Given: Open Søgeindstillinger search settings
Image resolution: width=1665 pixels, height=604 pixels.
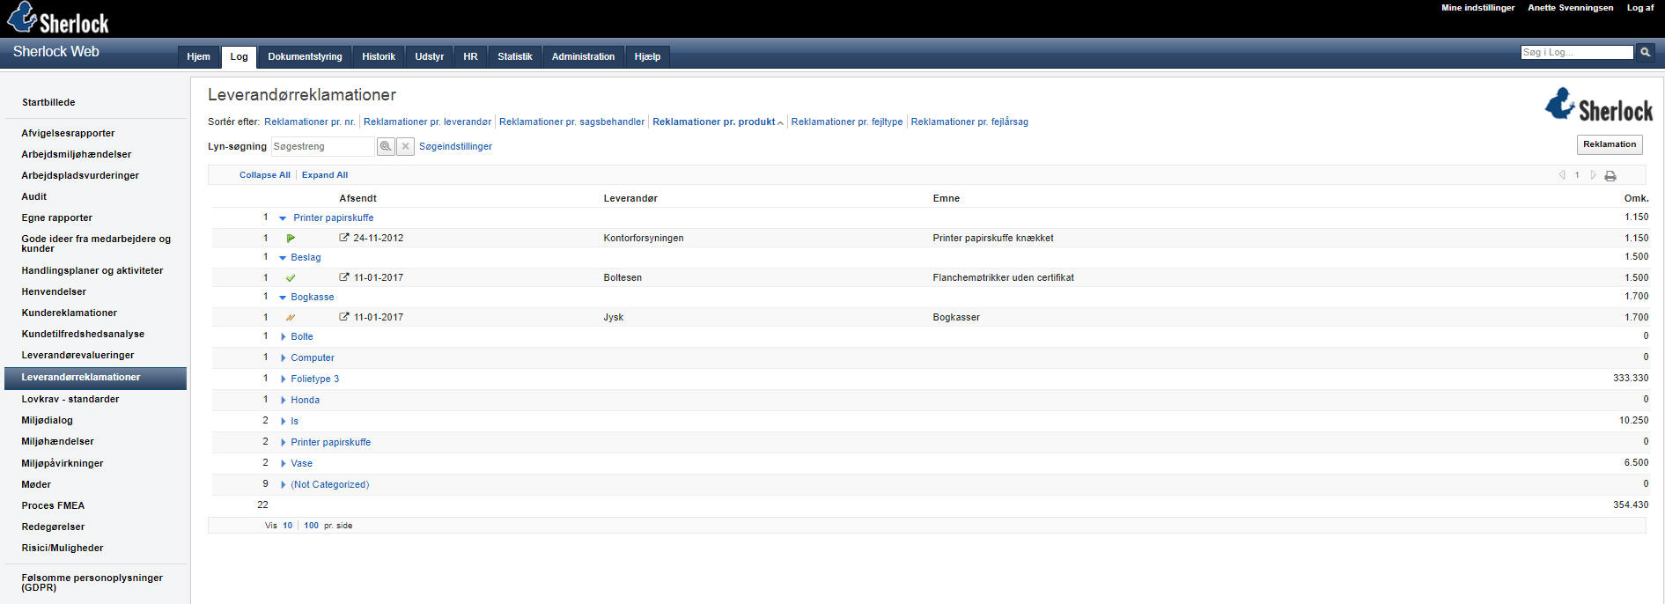Looking at the screenshot, I should pyautogui.click(x=455, y=147).
